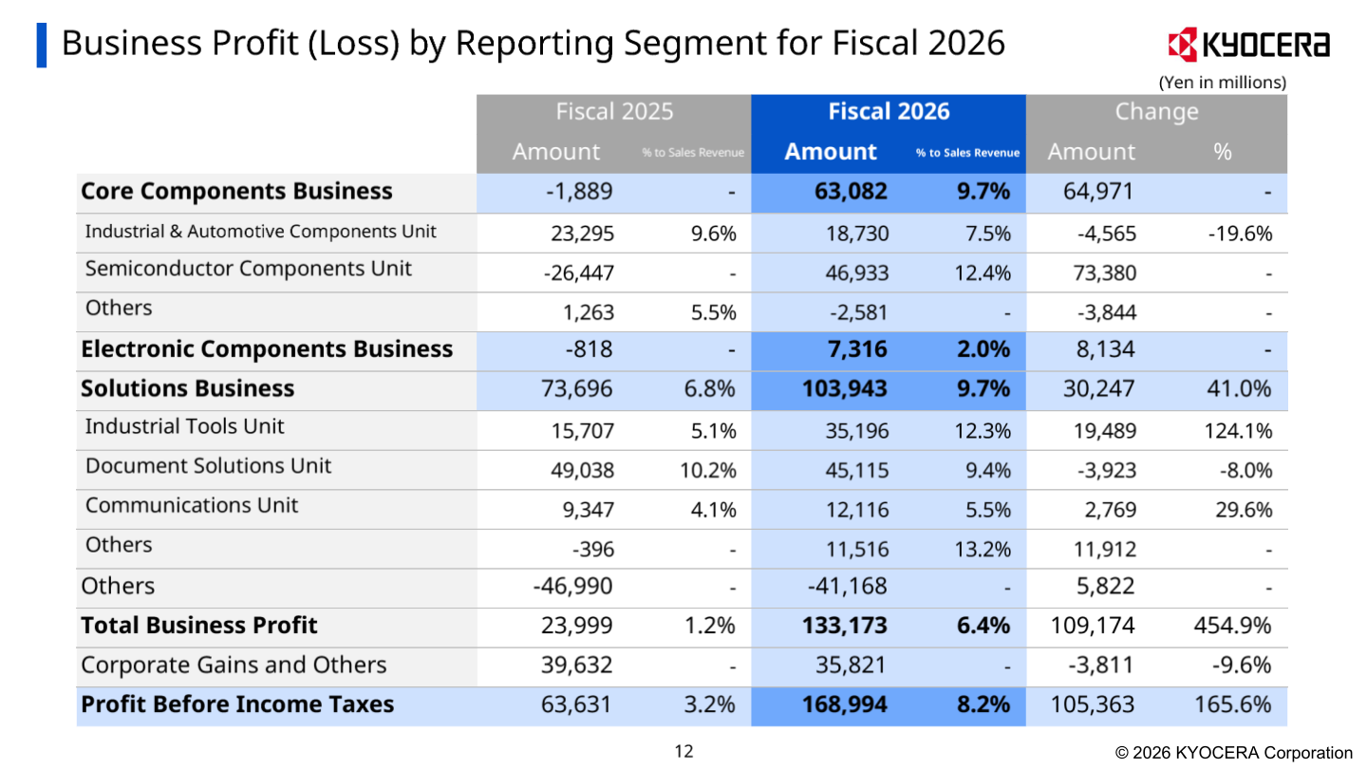Select Industrial & Automotive Components Unit label
1367x769 pixels.
tap(261, 232)
